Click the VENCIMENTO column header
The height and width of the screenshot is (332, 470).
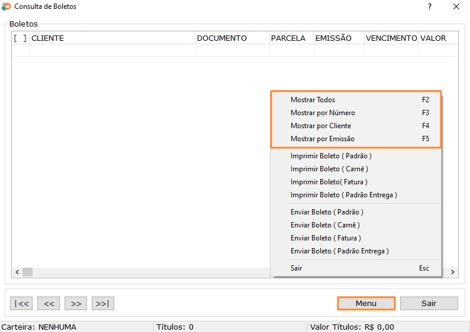391,38
